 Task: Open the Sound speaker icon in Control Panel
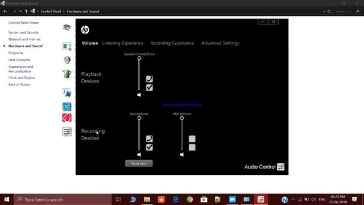coord(67,60)
